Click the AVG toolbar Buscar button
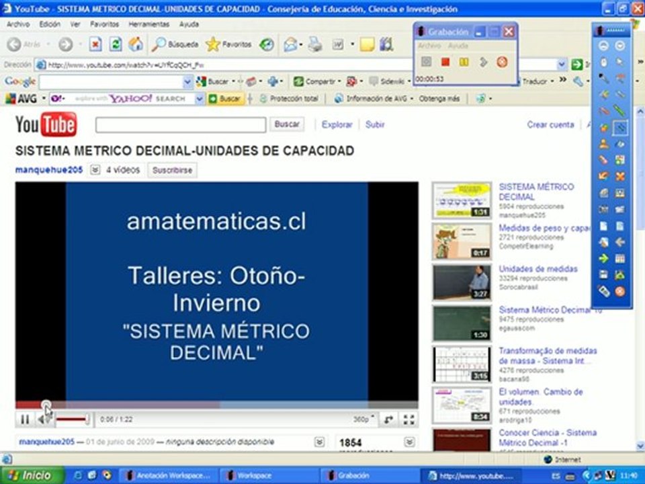The image size is (645, 484). point(225,99)
